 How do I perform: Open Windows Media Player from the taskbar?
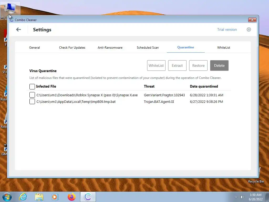tap(55, 197)
